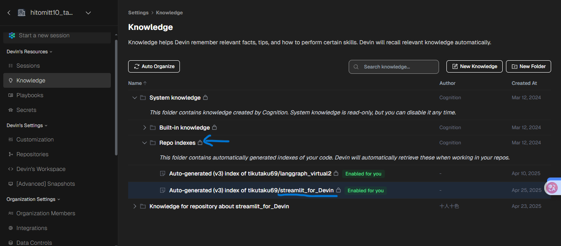
Task: Open the organization switcher dropdown
Action: (88, 13)
